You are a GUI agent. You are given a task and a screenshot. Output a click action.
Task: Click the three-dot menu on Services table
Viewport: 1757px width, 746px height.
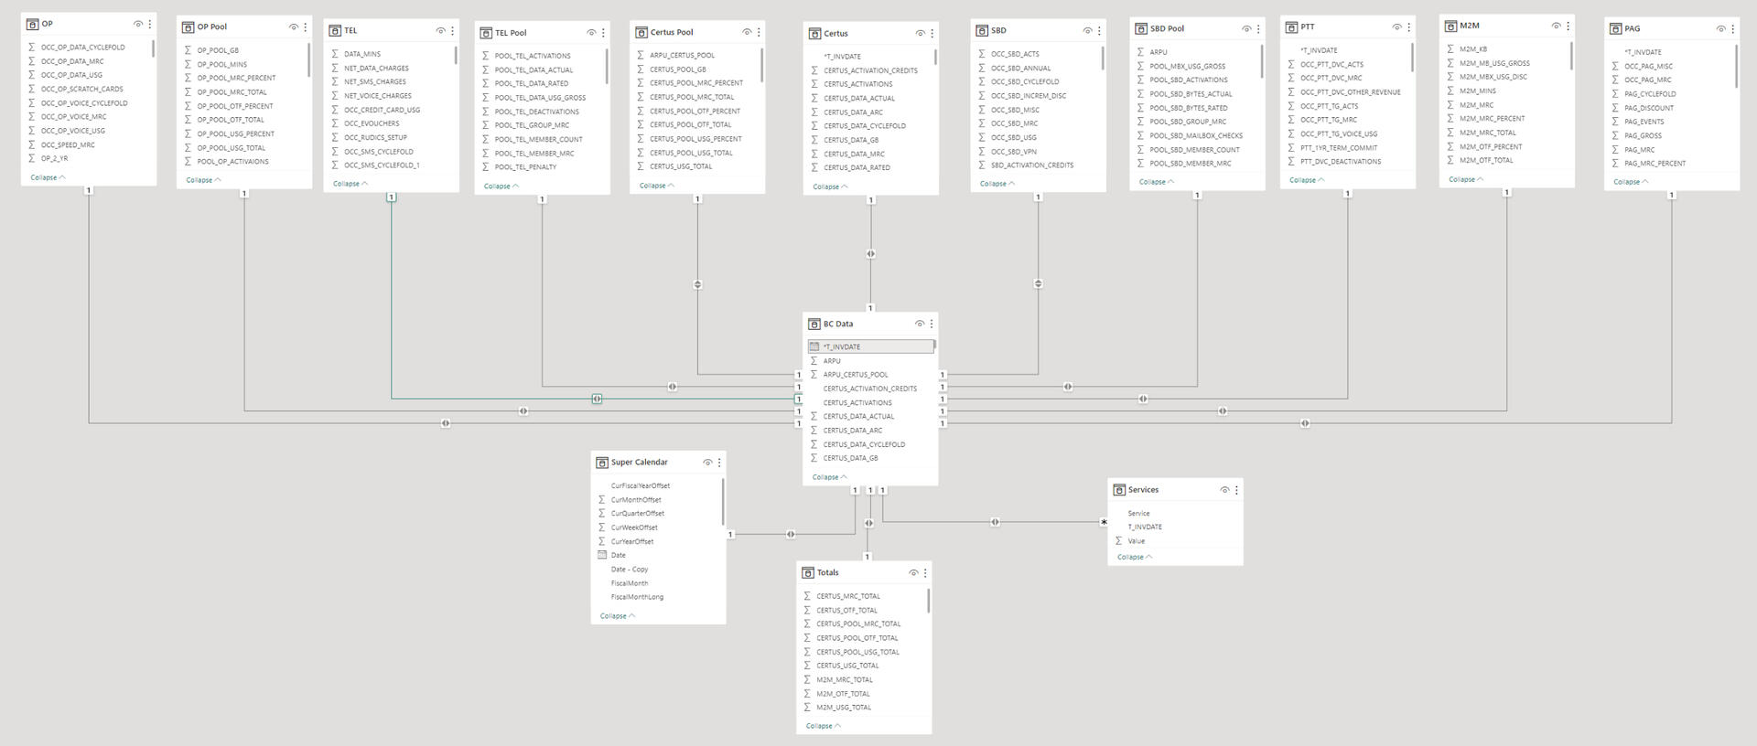1236,490
